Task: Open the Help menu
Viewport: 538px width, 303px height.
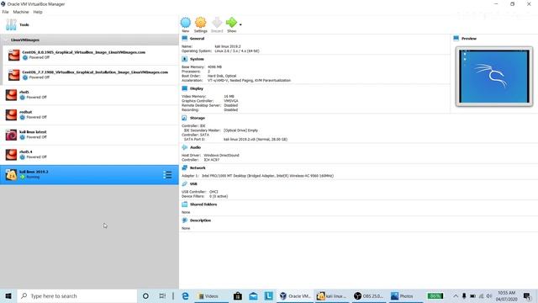Action: (38, 12)
